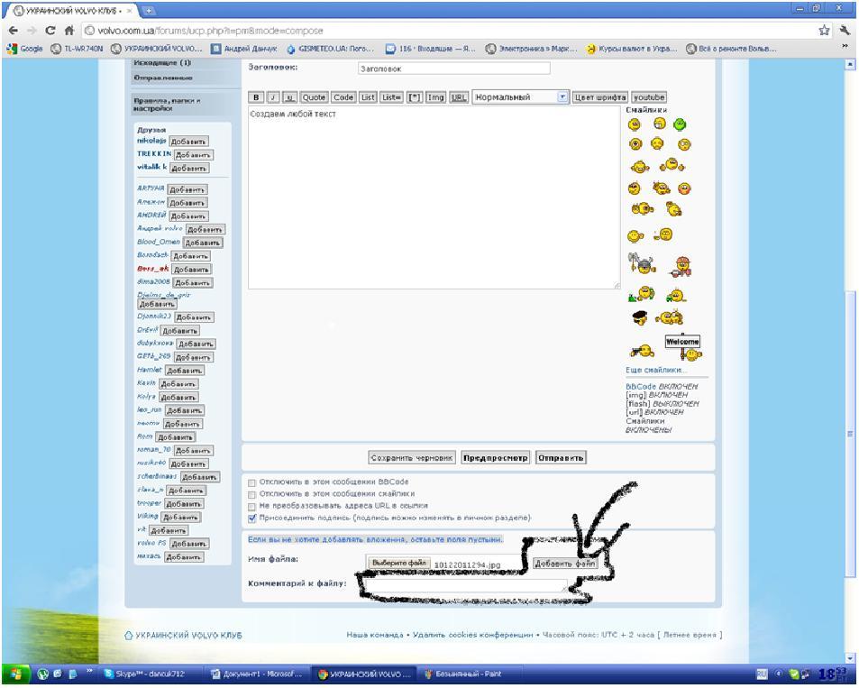Click the 'Цвет шрифта' font color button
The height and width of the screenshot is (688, 859).
599,97
